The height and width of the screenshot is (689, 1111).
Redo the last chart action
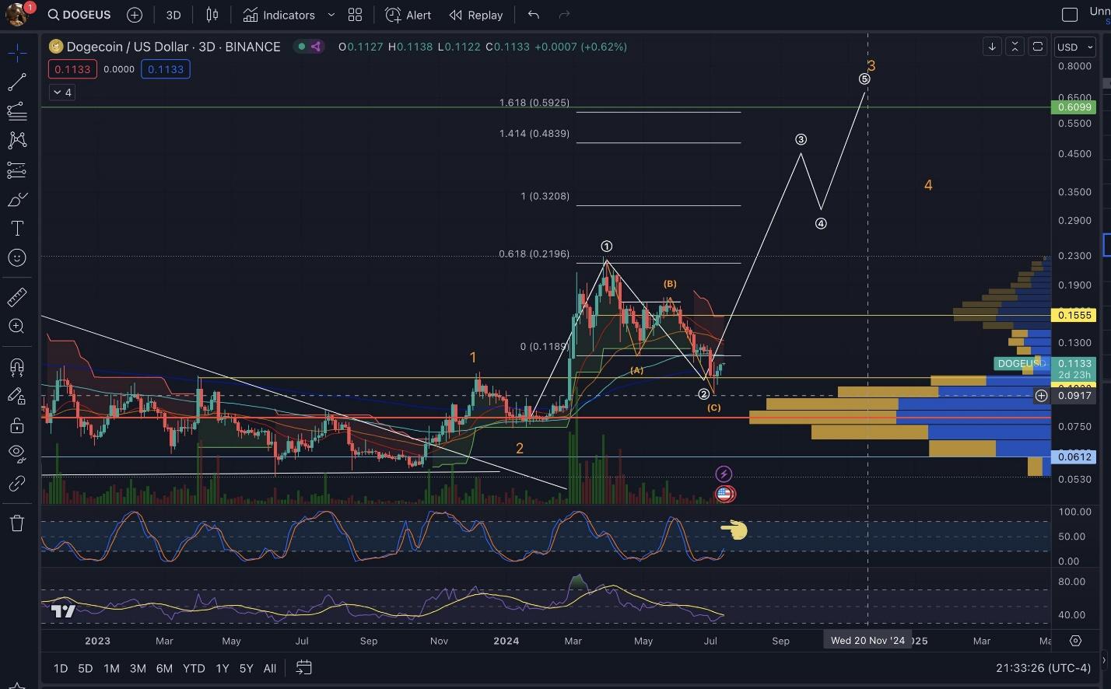point(565,15)
